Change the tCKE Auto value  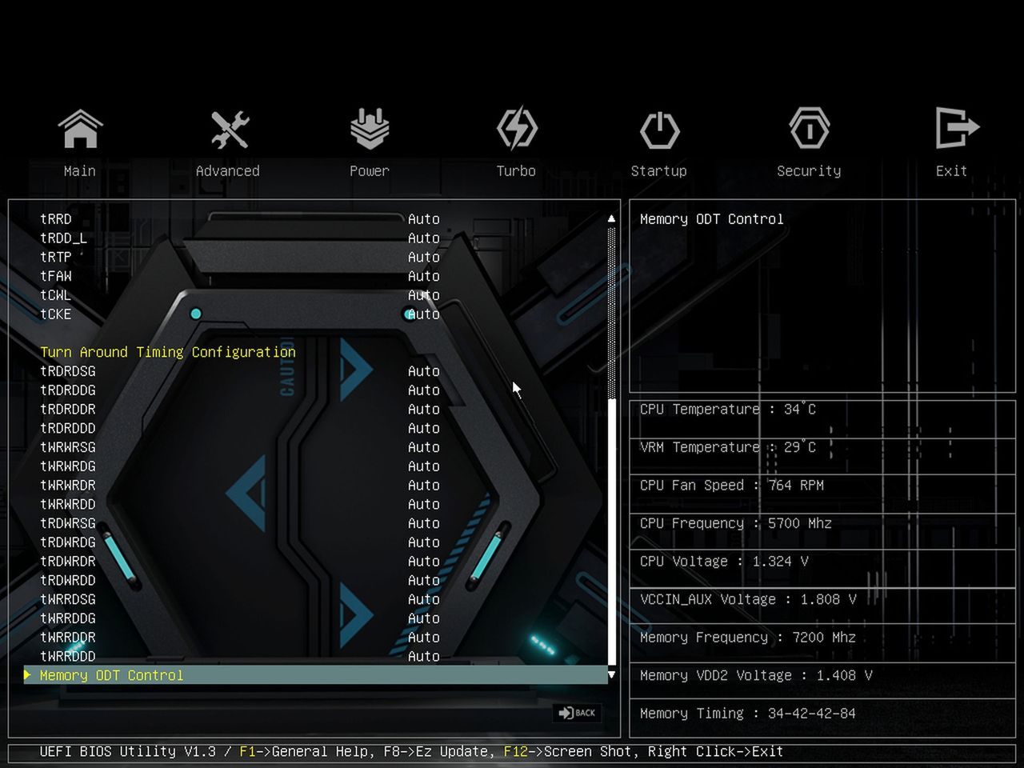[x=423, y=314]
